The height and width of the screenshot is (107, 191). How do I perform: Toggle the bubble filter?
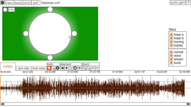(171, 45)
